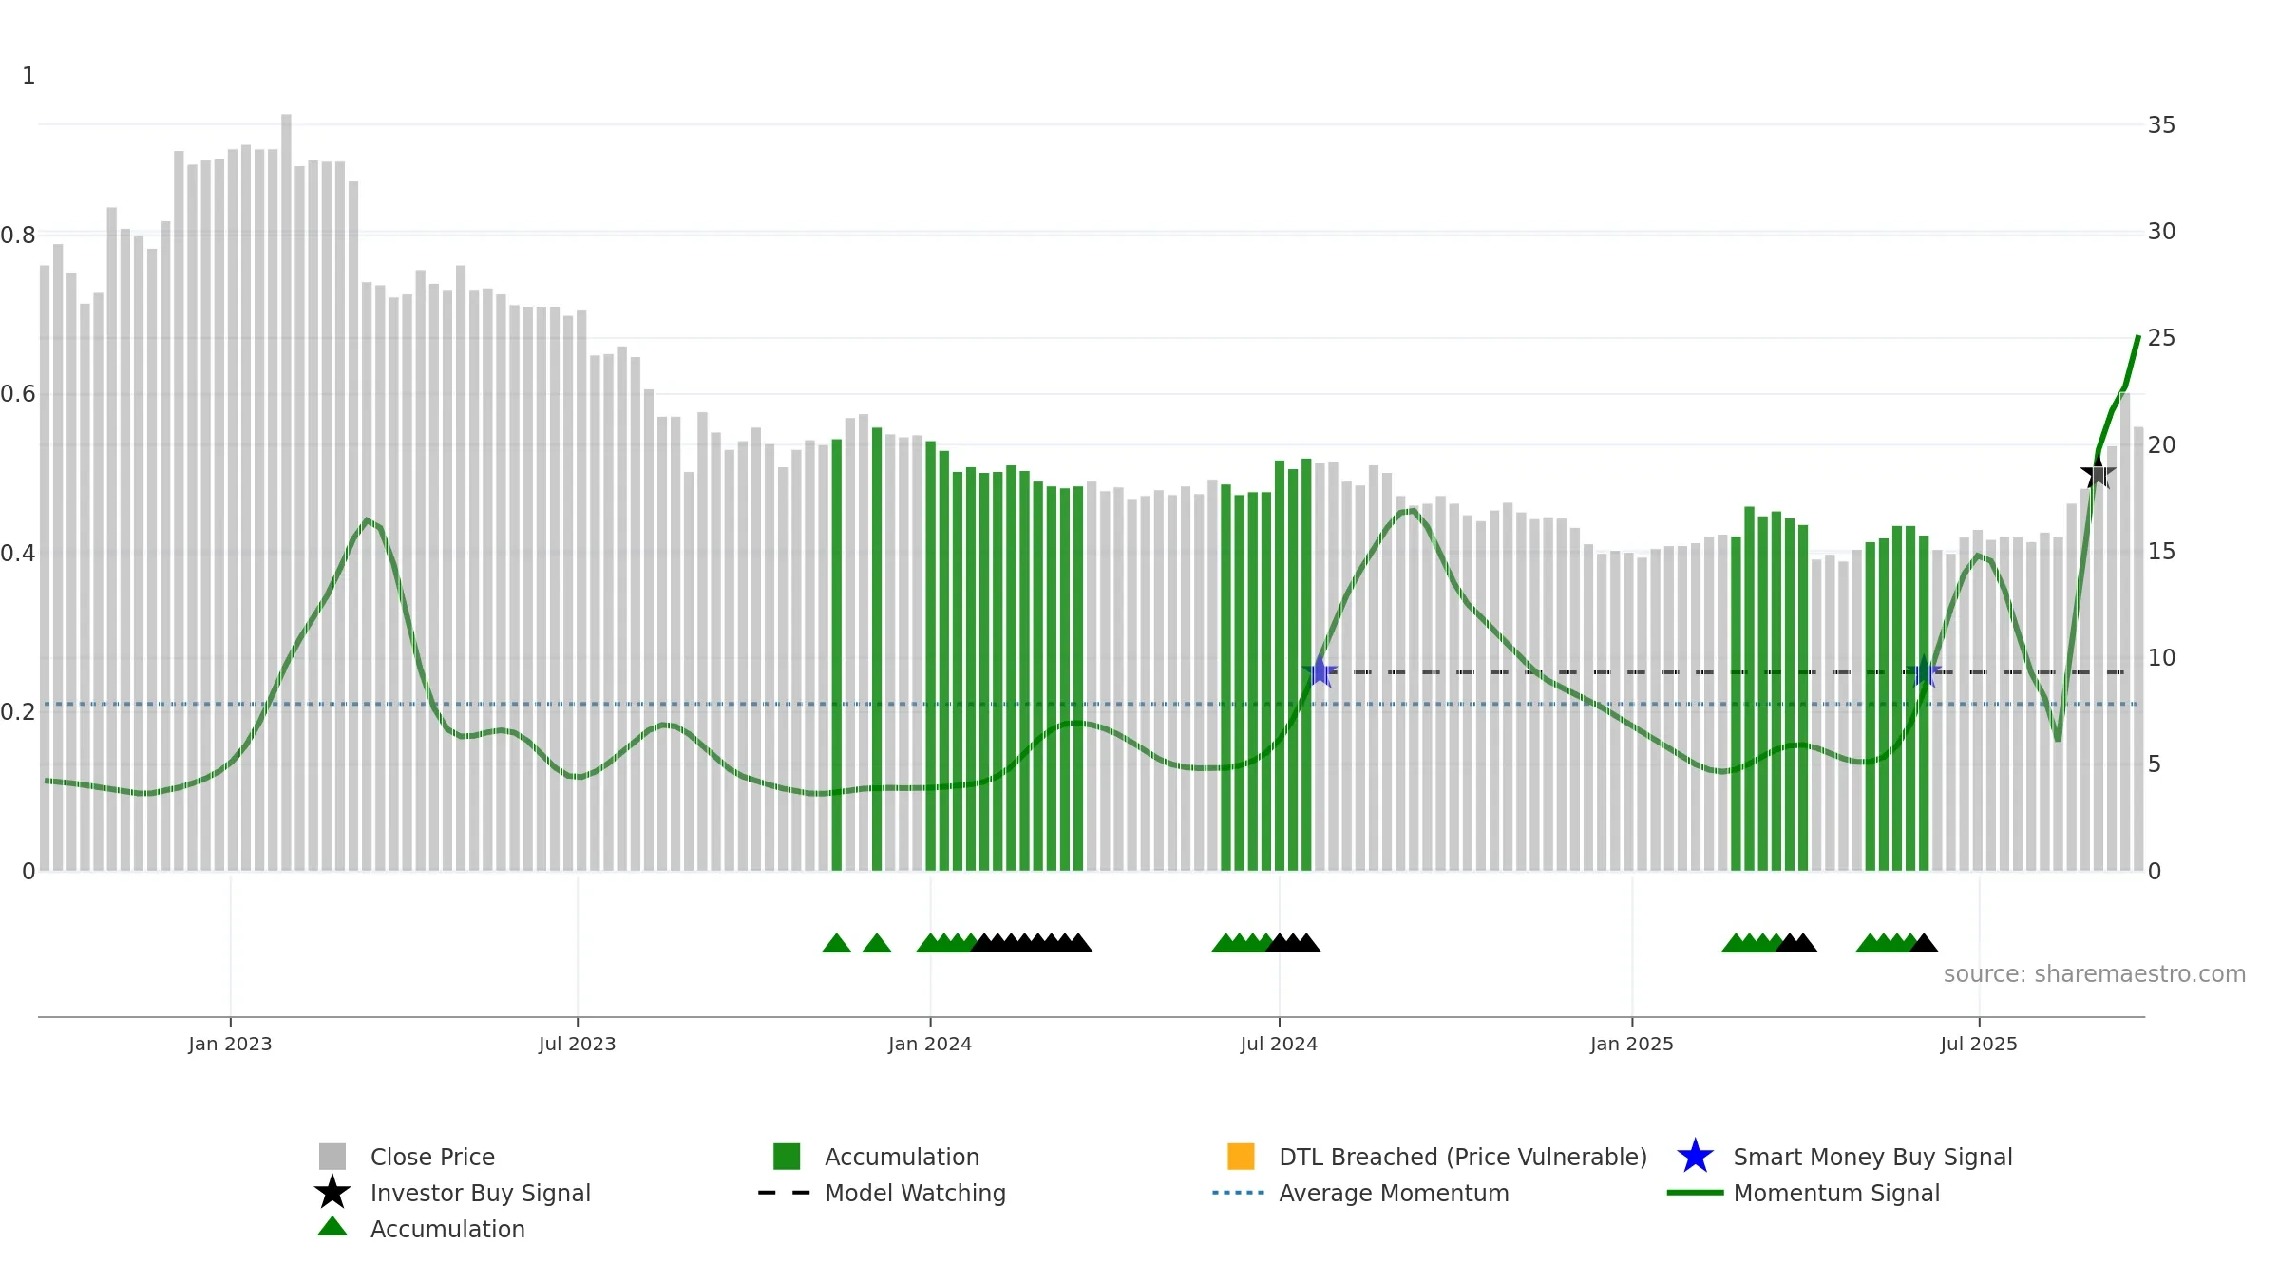Click the blue Smart Money Buy Signal legend star
The image size is (2280, 1282).
1695,1157
